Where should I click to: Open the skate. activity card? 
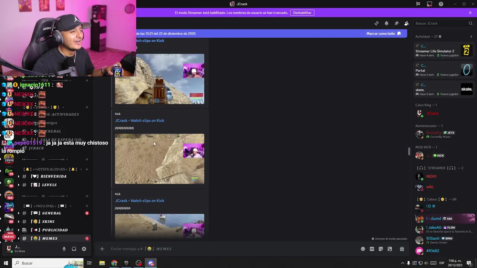click(444, 89)
